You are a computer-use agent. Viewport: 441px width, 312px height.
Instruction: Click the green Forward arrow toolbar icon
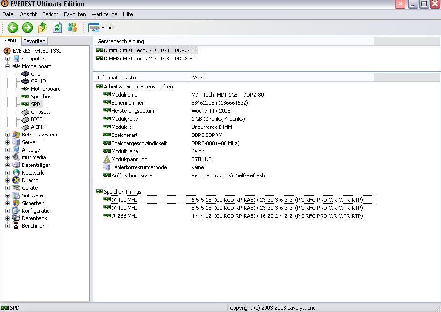pyautogui.click(x=28, y=28)
